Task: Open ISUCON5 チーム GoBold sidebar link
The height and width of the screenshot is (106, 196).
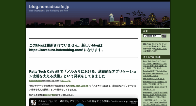Action: pos(155,83)
